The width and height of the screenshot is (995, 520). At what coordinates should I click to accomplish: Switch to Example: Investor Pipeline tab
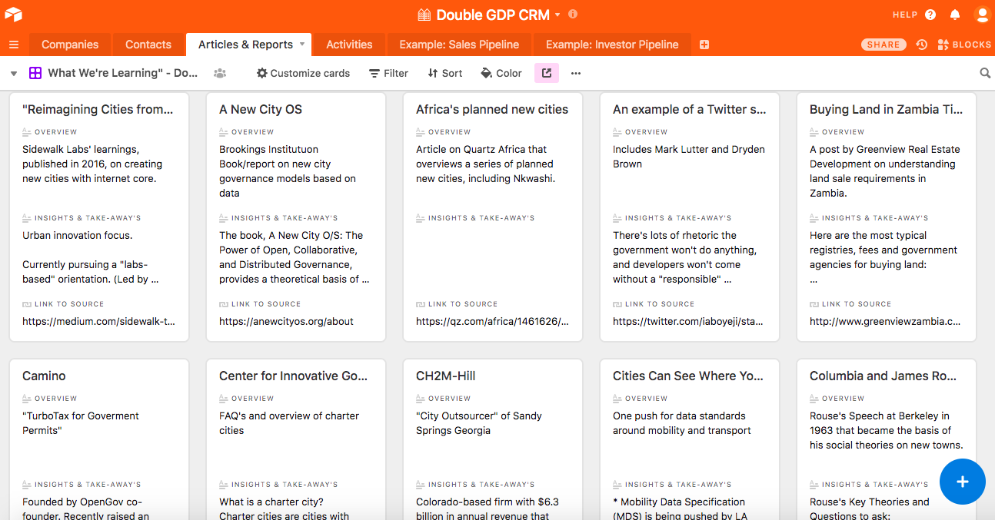(x=612, y=45)
